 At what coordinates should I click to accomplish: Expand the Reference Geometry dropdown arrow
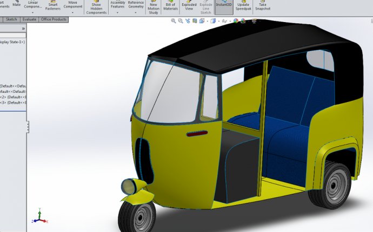tap(136, 12)
